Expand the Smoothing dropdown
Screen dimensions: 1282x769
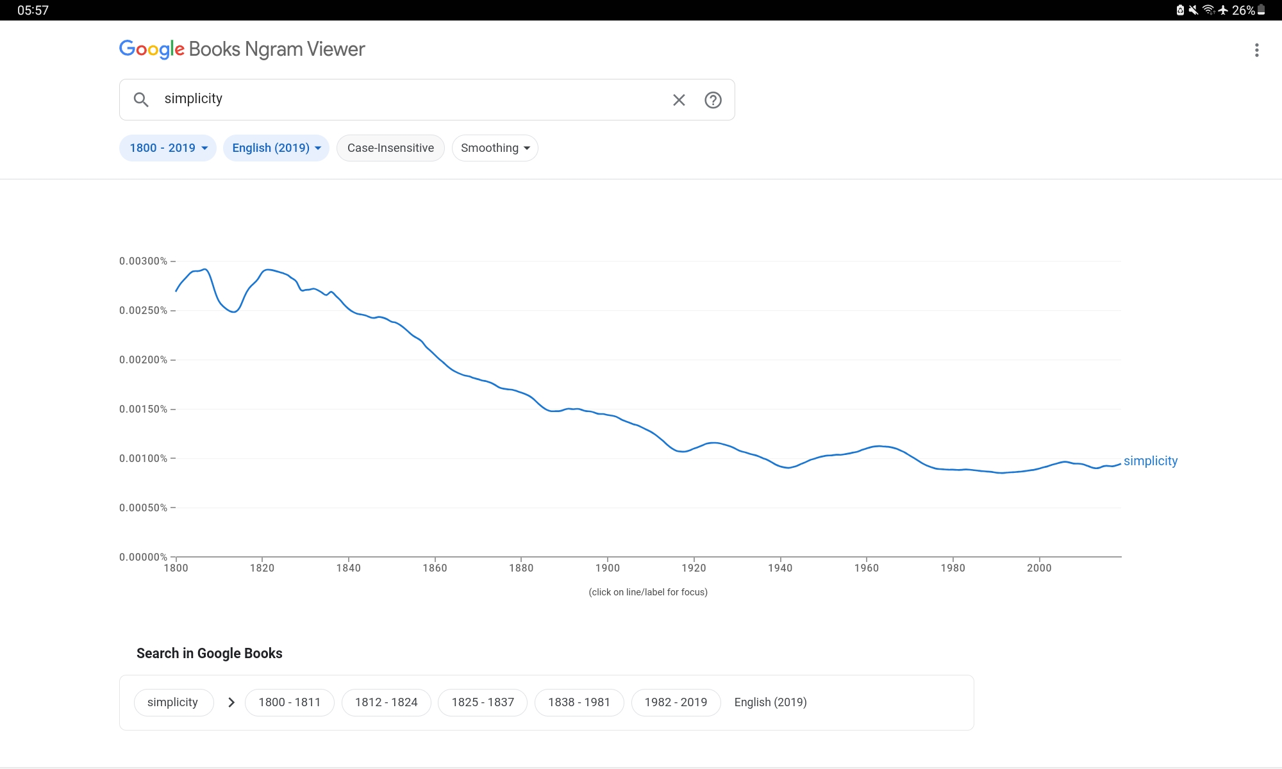(495, 148)
